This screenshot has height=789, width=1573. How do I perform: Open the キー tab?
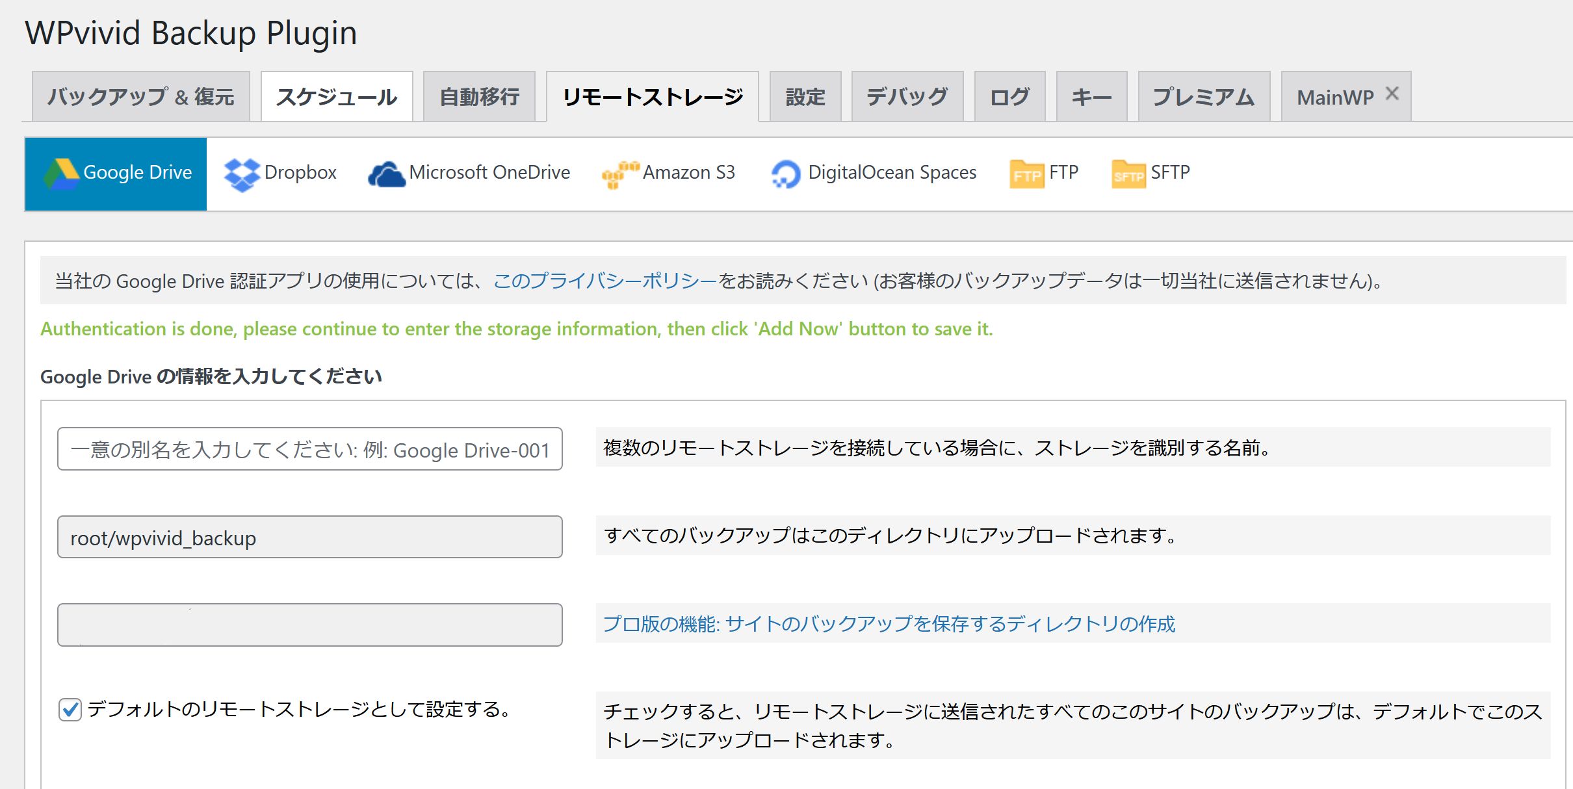point(1092,97)
